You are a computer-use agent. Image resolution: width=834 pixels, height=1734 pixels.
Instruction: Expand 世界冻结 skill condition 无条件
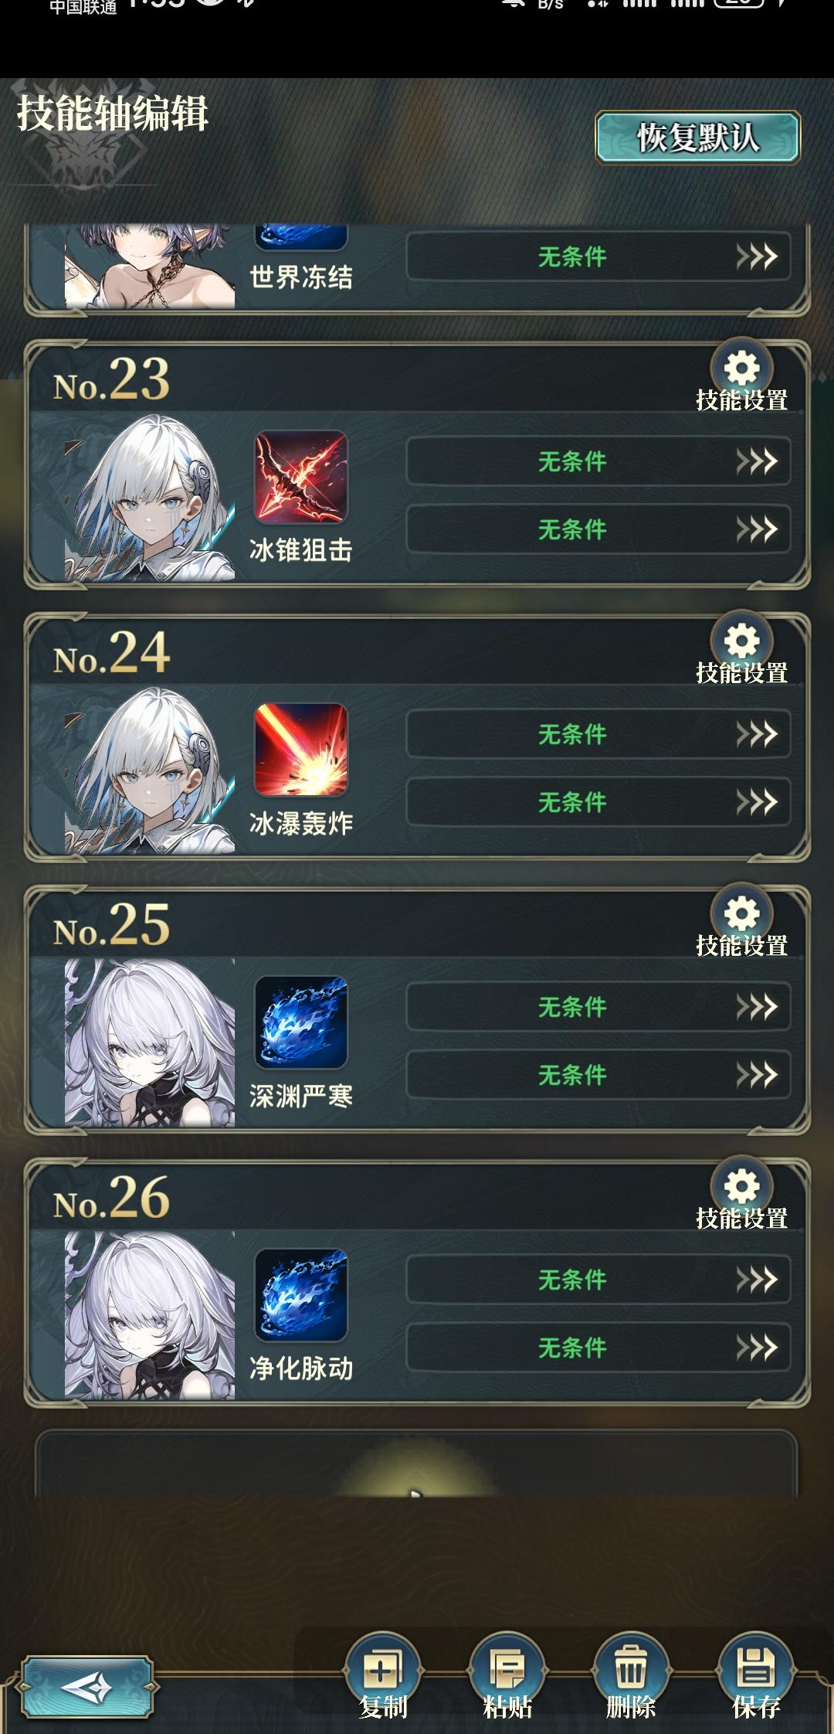[x=598, y=257]
